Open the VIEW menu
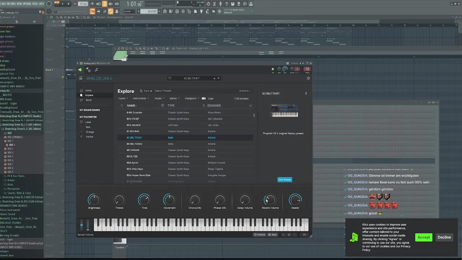 (x=19, y=4)
